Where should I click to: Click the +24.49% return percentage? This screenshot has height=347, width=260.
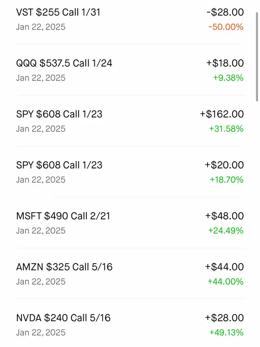click(226, 231)
